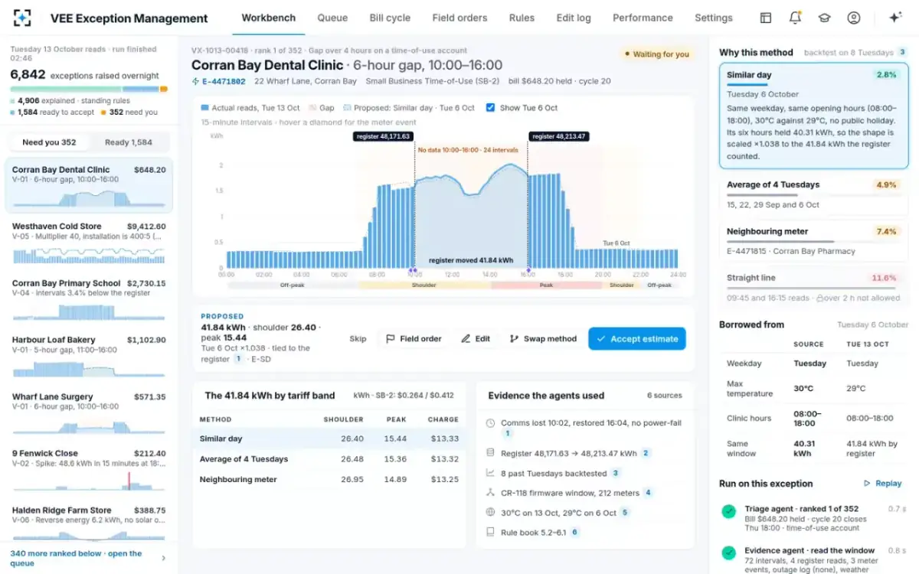Screen dimensions: 919x574
Task: Click citation badge 1 under Comms lost
Action: pyautogui.click(x=506, y=433)
